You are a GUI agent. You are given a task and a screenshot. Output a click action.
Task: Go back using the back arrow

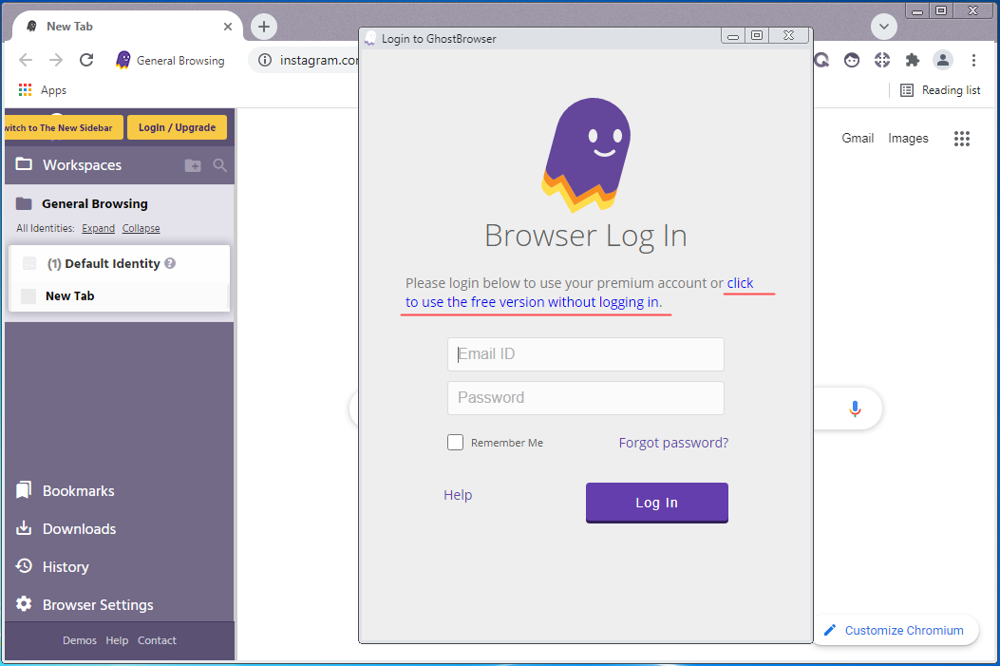tap(26, 60)
